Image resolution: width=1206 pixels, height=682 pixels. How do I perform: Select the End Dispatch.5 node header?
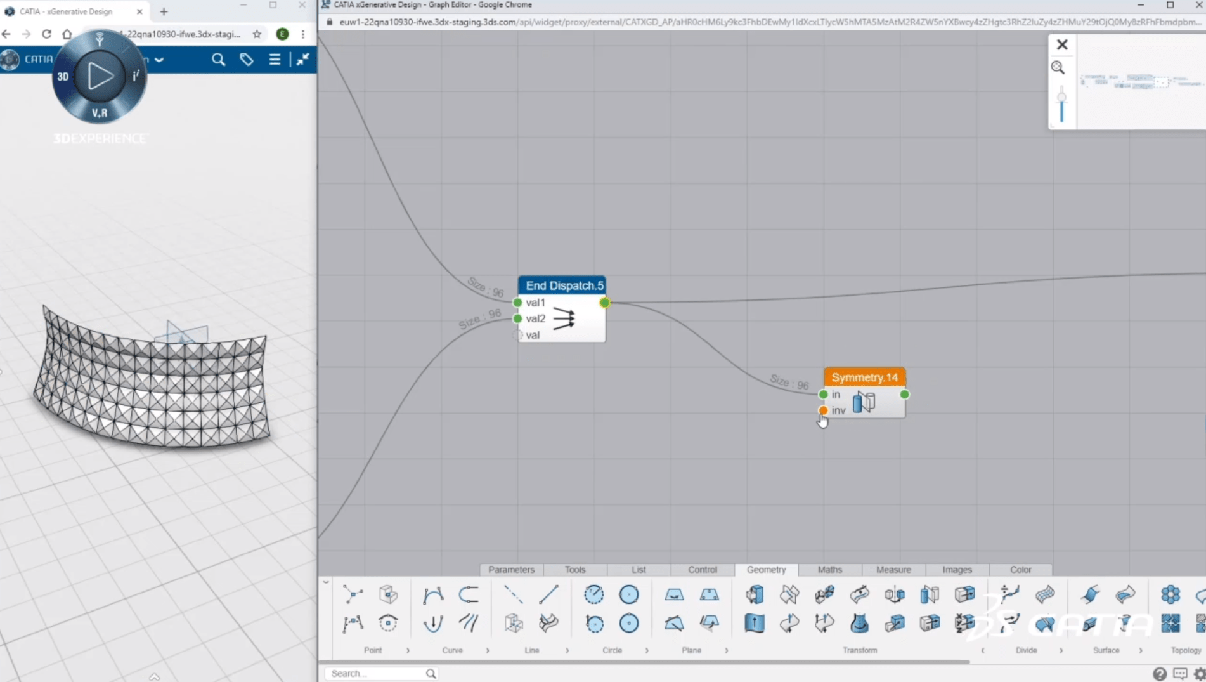(562, 285)
